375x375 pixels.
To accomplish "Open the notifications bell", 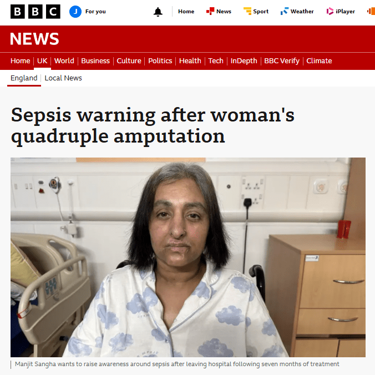I will tap(158, 12).
